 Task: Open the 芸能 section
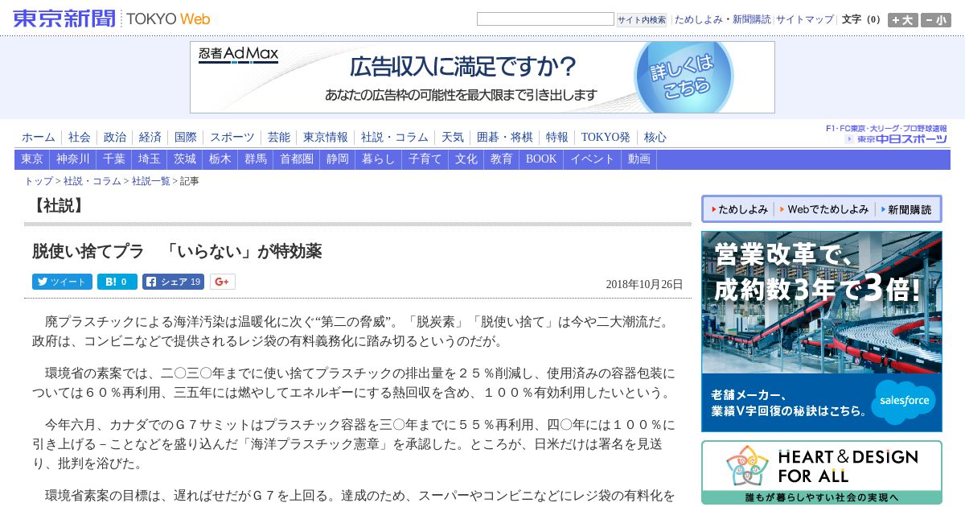point(279,137)
